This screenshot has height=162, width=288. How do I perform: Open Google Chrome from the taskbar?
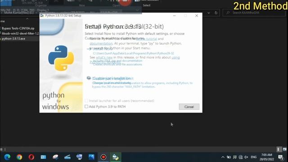[19, 157]
